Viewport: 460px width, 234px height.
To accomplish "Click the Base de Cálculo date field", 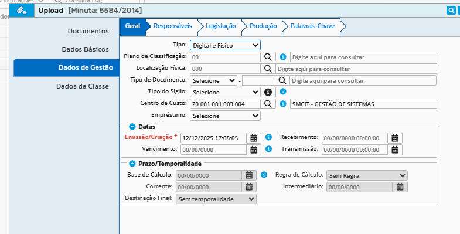I will [209, 175].
